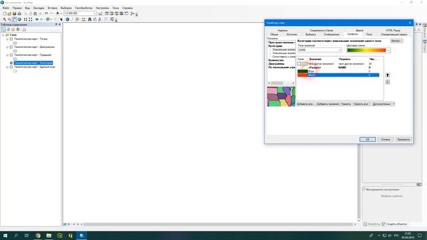Screen dimensions: 427x240
Task: Open the map scale dropdown
Action: pyautogui.click(x=95, y=13)
